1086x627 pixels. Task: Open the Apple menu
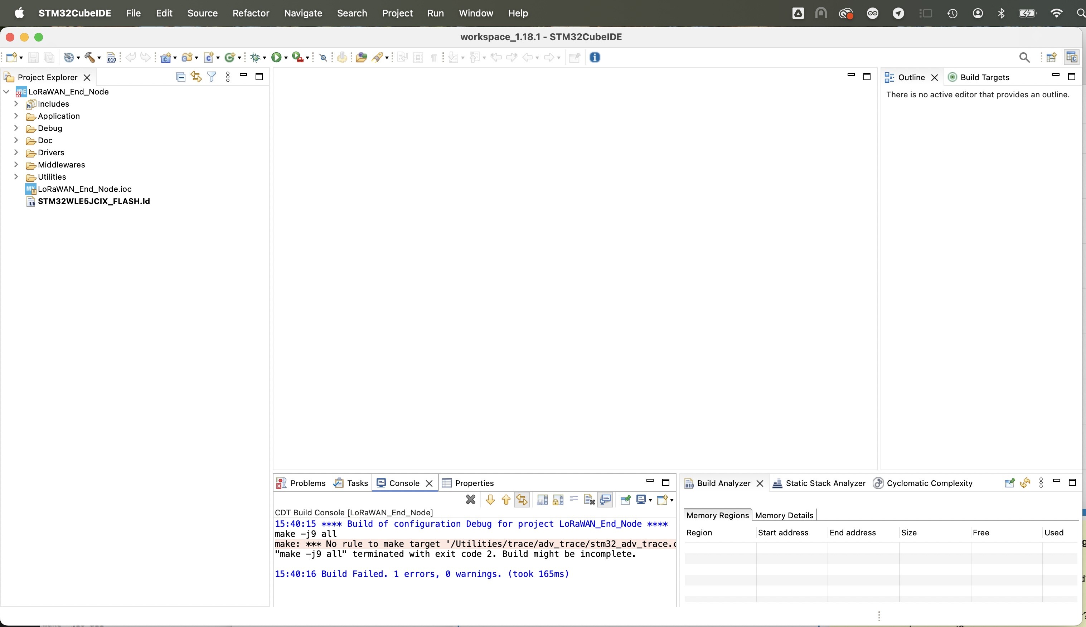(19, 13)
